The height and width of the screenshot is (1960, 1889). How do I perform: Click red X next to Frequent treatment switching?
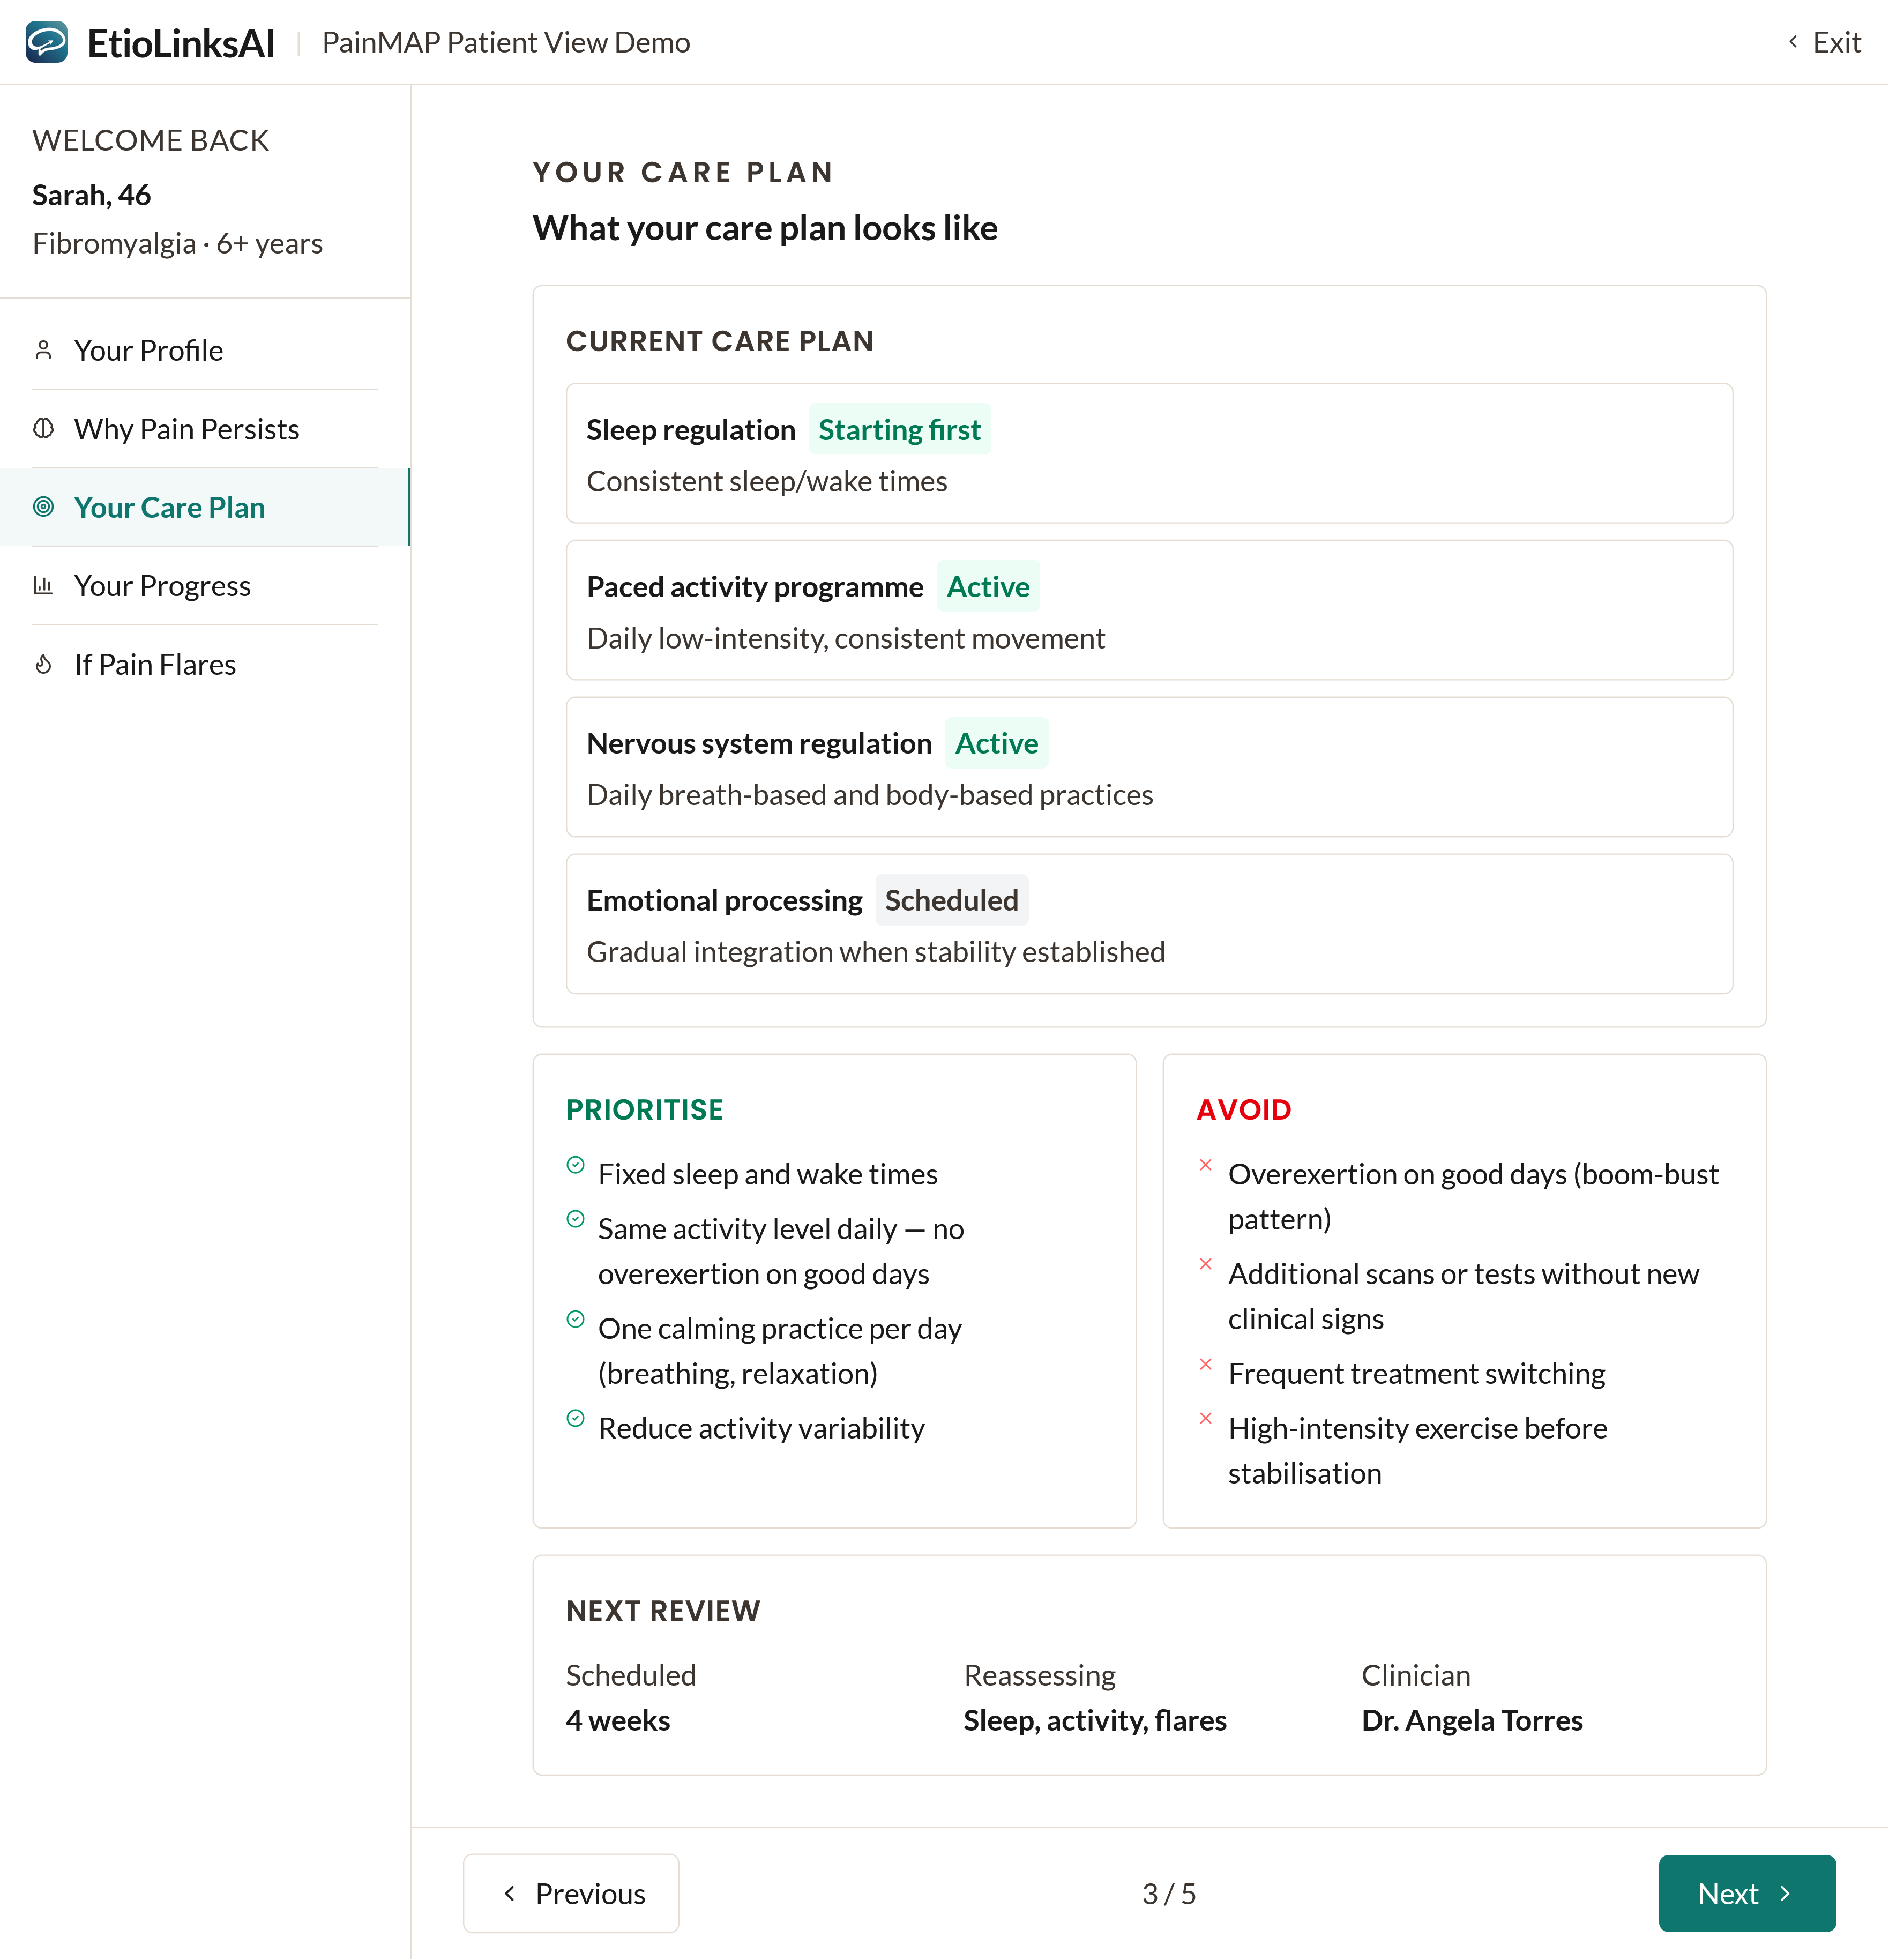pos(1205,1365)
